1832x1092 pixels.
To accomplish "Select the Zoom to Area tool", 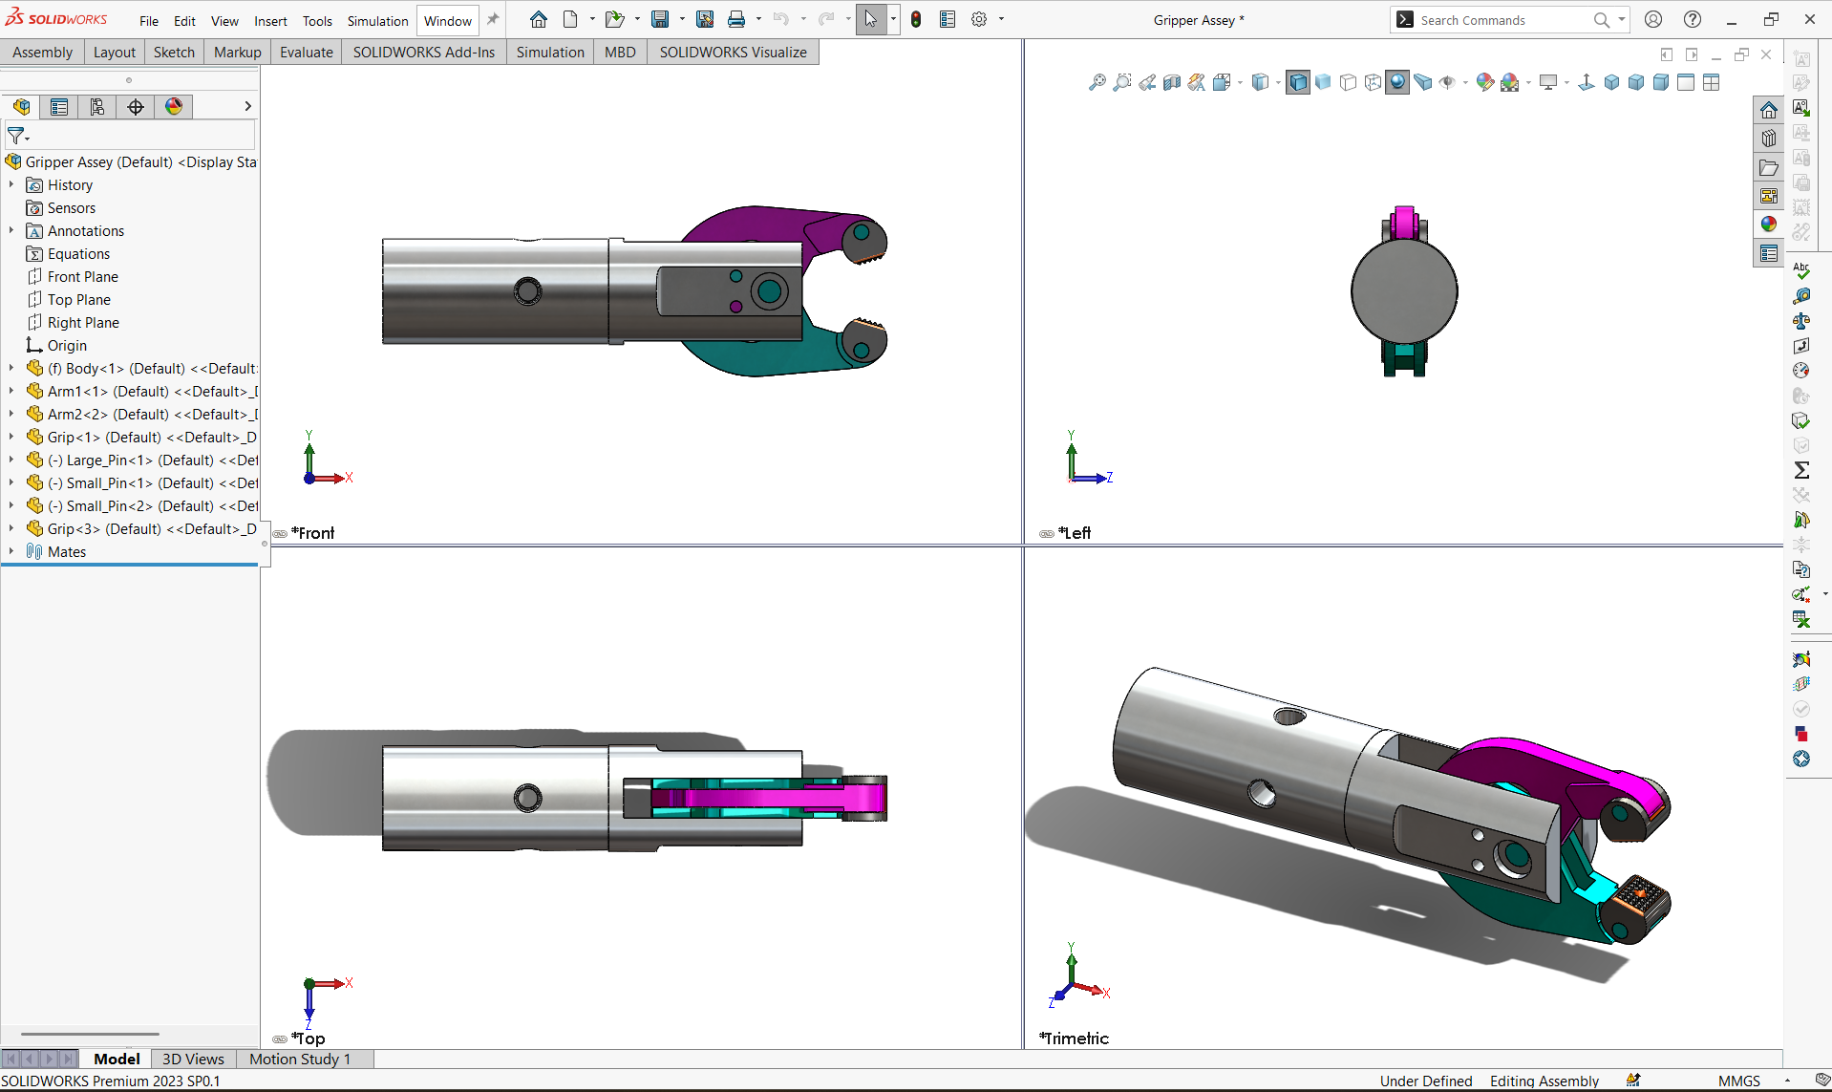I will pyautogui.click(x=1121, y=82).
